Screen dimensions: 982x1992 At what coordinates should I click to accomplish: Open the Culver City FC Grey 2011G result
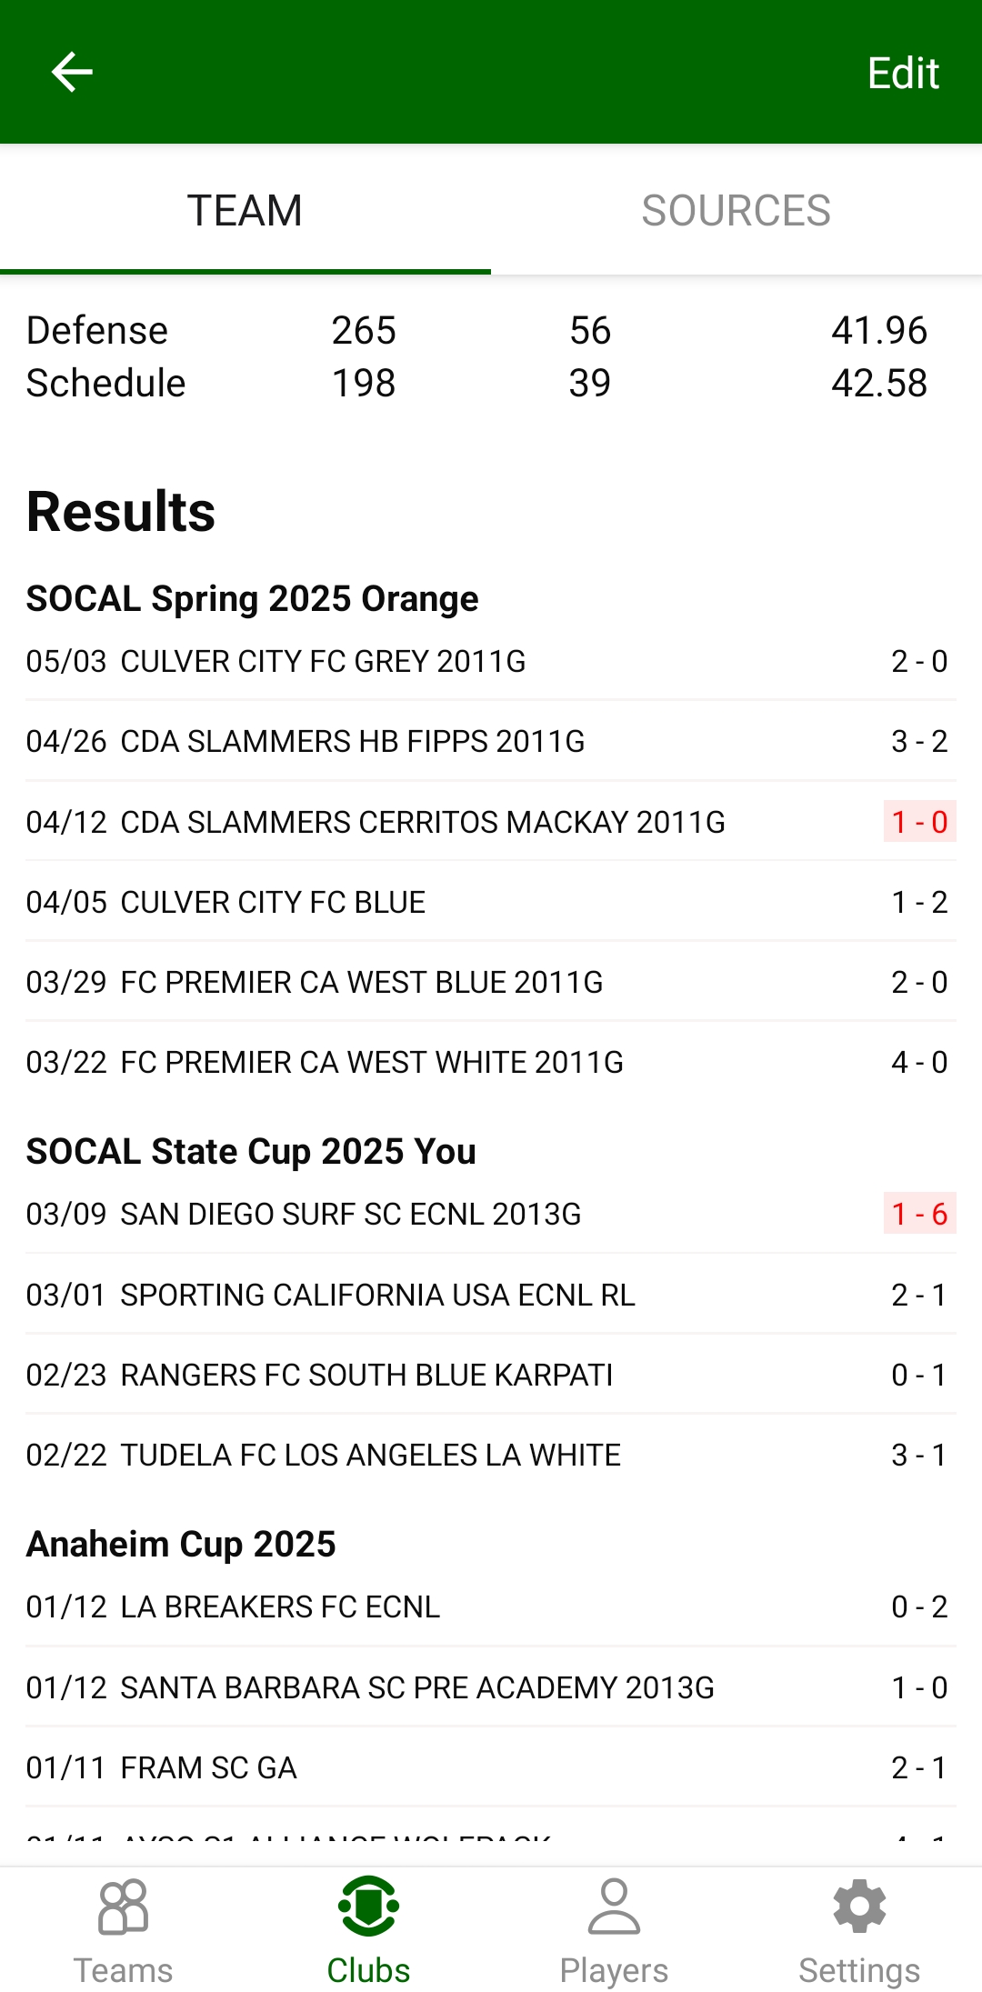323,661
